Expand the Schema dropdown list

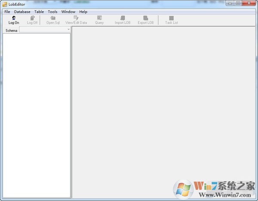(69, 30)
